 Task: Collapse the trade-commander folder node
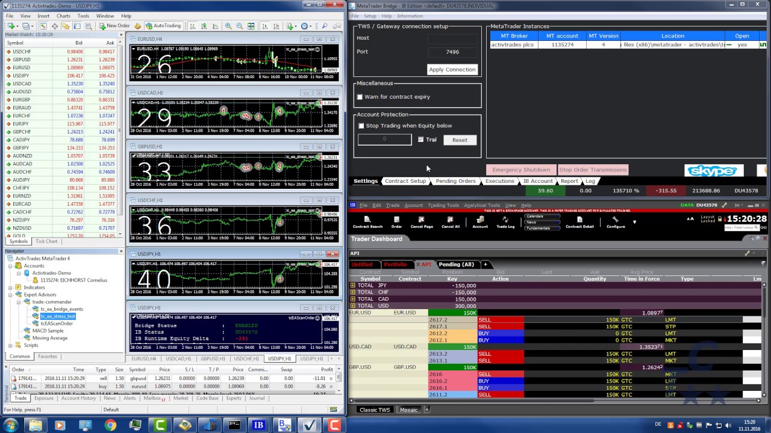(19, 302)
